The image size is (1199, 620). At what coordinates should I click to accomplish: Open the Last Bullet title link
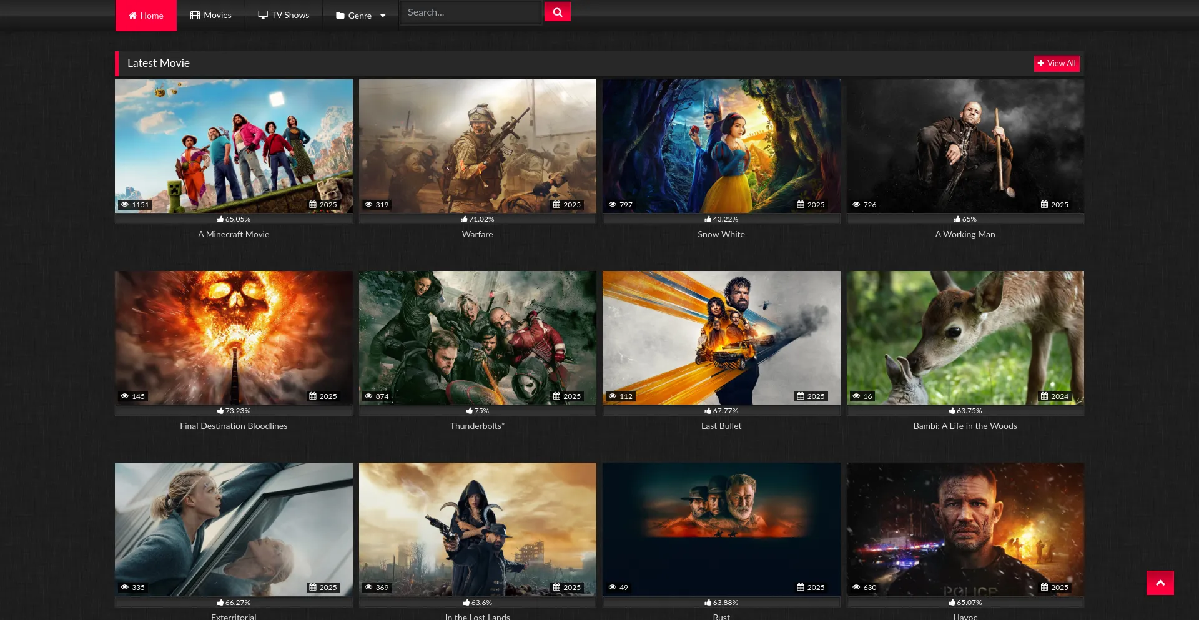(721, 426)
